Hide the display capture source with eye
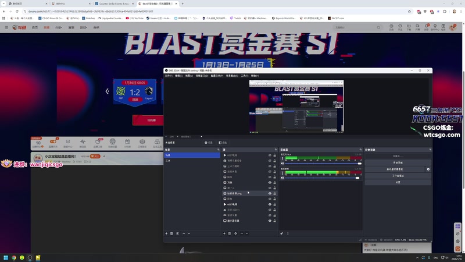 tap(270, 221)
